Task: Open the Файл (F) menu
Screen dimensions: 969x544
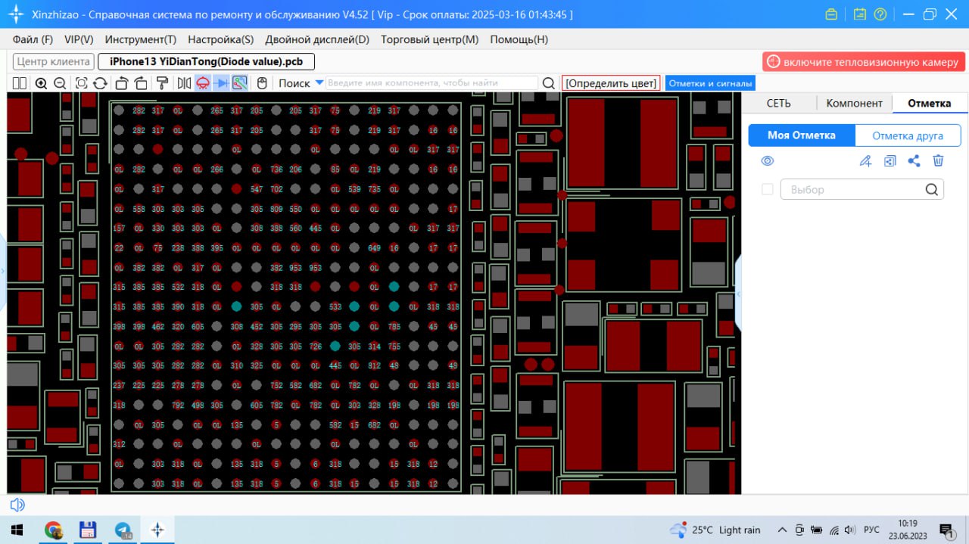Action: point(33,39)
